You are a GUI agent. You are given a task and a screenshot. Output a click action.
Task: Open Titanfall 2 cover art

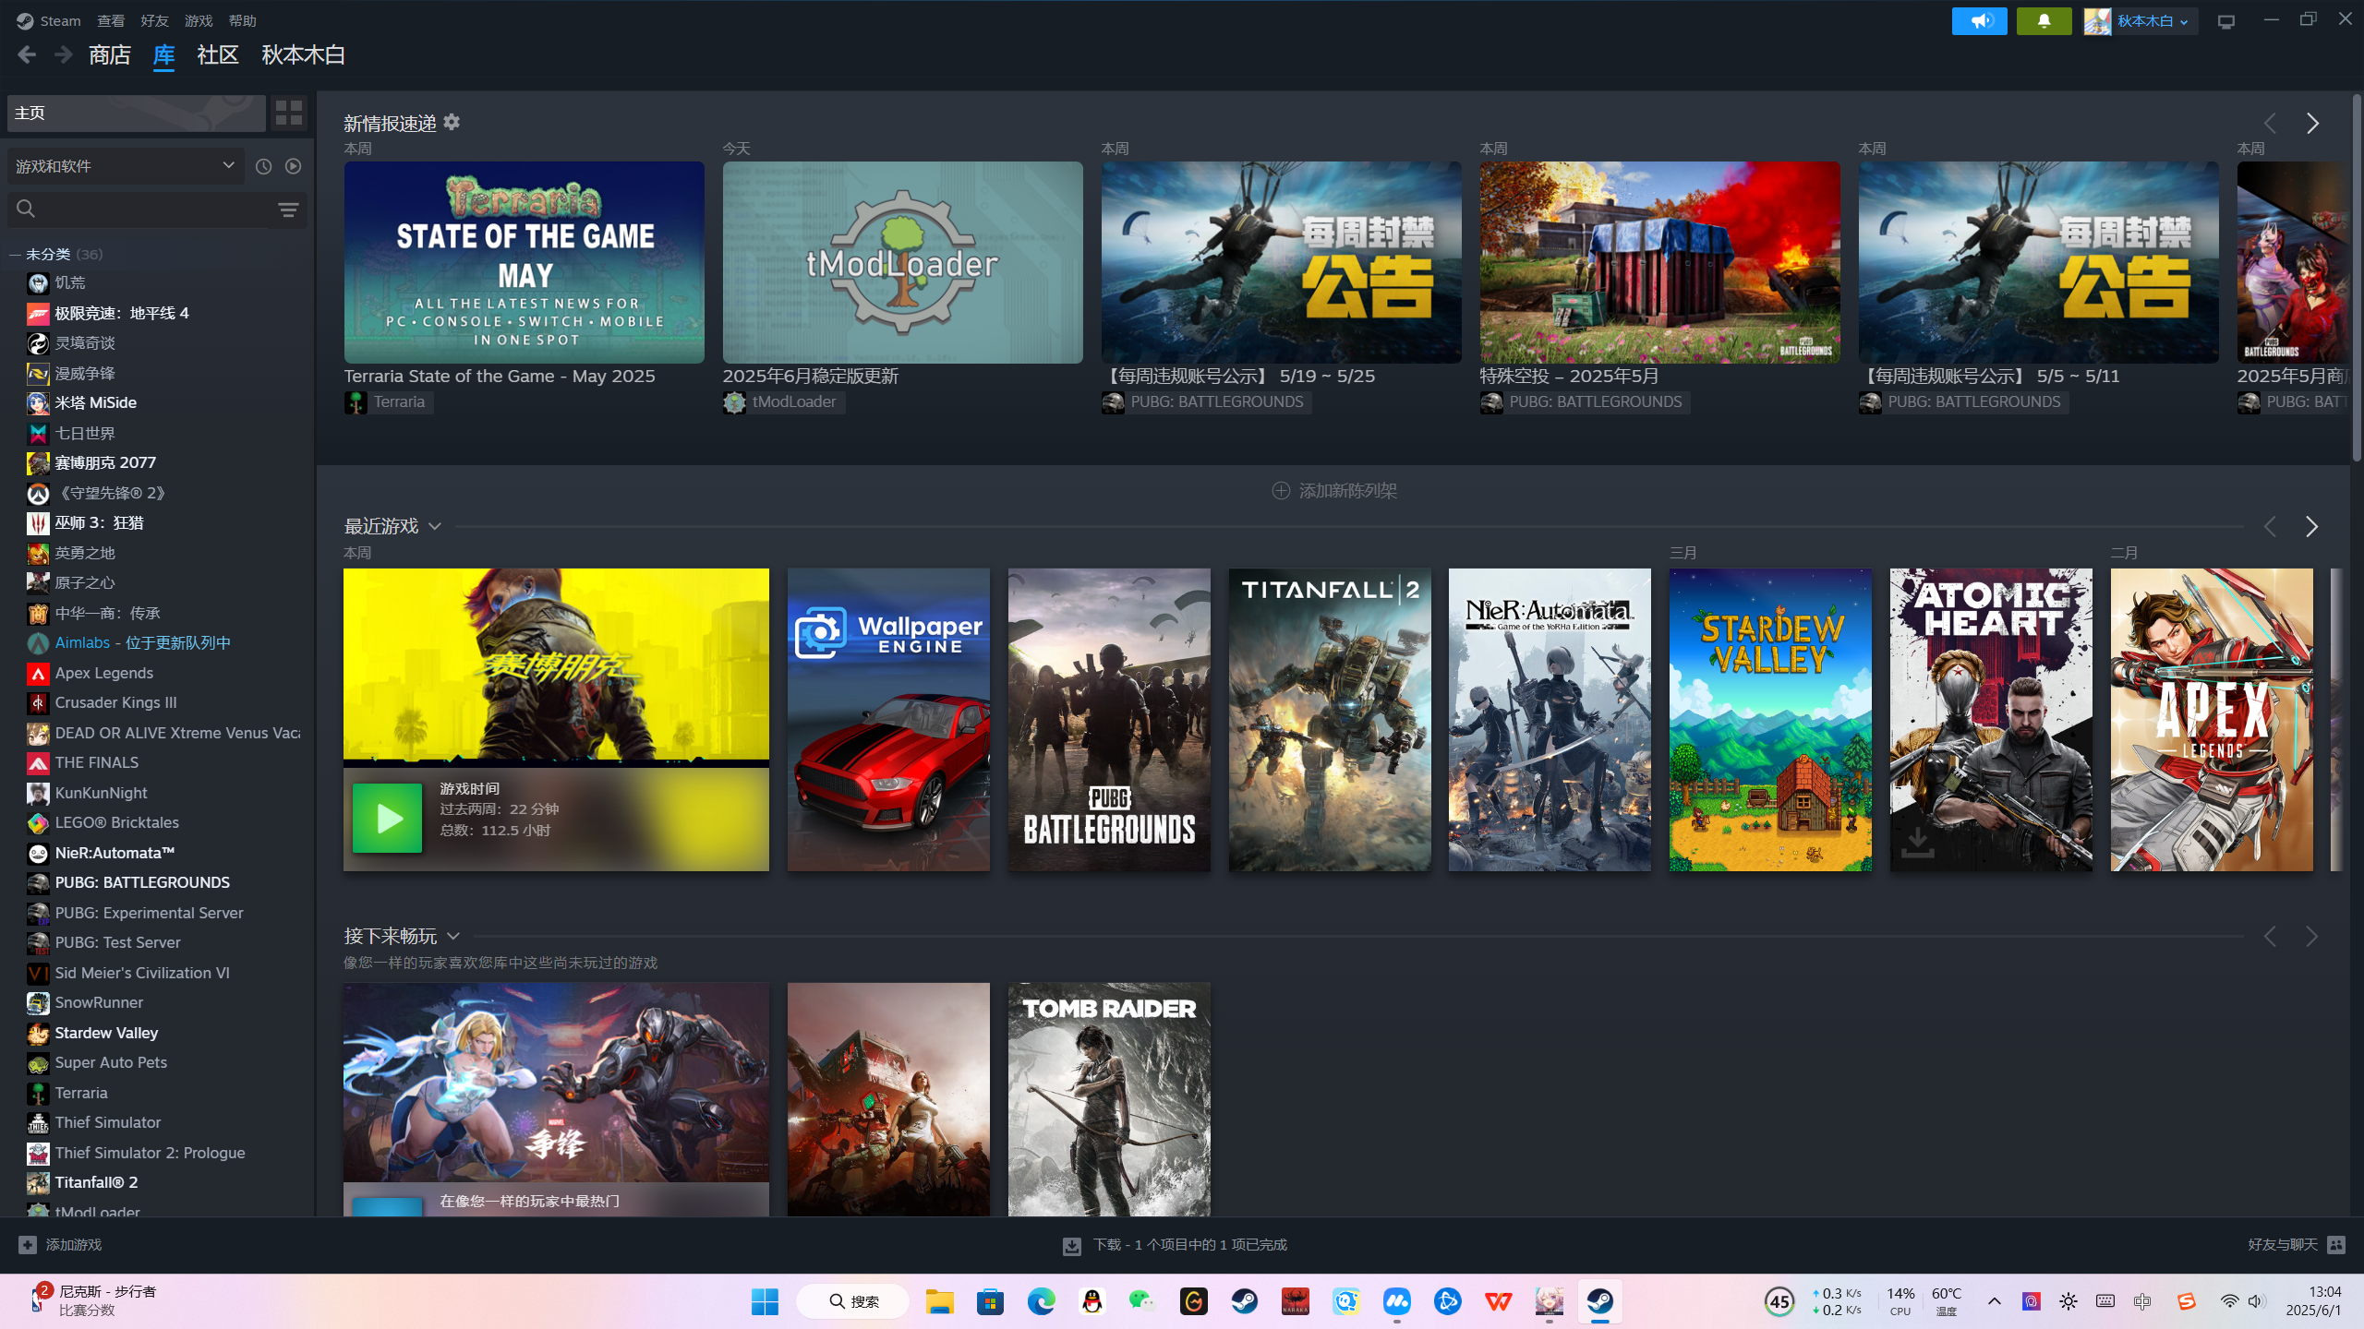1330,720
